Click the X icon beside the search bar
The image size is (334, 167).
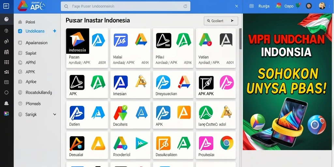(x=237, y=6)
